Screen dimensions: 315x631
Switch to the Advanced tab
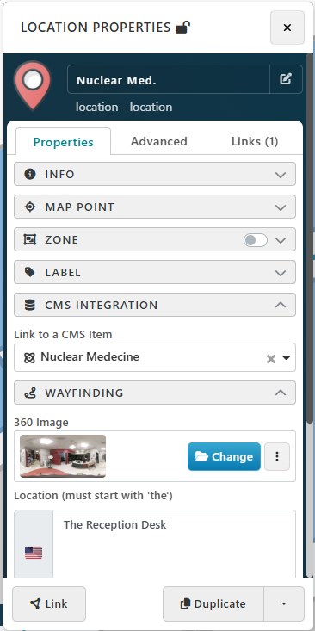click(x=159, y=141)
